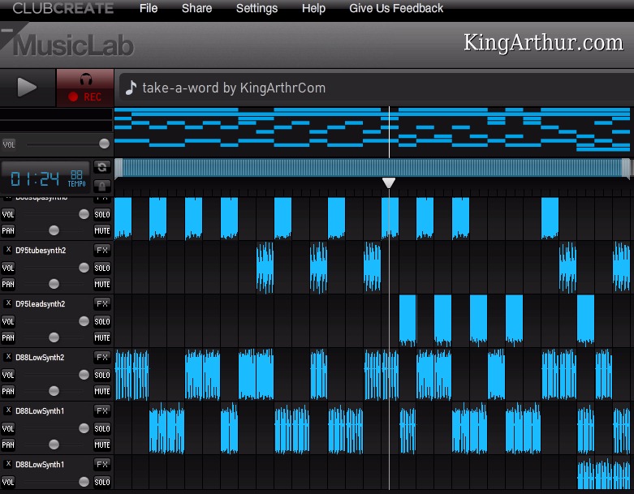Viewport: 634px width, 494px height.
Task: Remove D95leadsynth2 track with its X icon
Action: [x=7, y=303]
